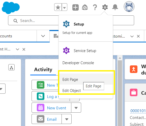Open New Event dropdown arrow
The image size is (146, 126).
point(76,108)
